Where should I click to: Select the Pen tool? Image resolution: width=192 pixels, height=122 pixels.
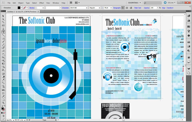click(x=3, y=29)
